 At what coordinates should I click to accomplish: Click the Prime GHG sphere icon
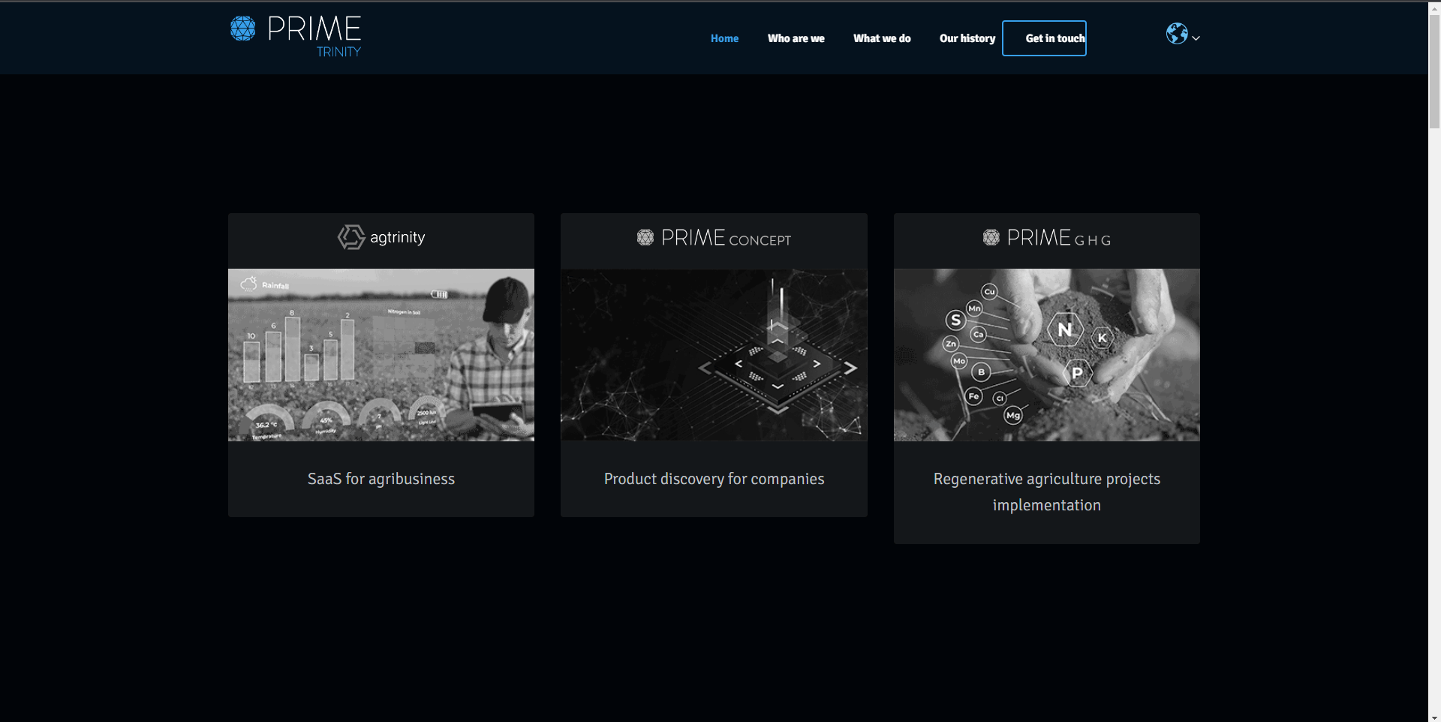(991, 237)
